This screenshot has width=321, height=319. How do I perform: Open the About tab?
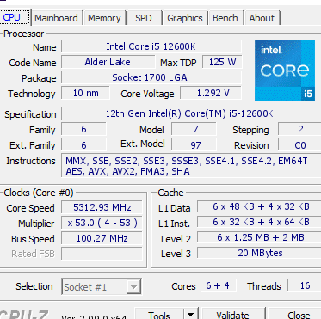tap(262, 18)
